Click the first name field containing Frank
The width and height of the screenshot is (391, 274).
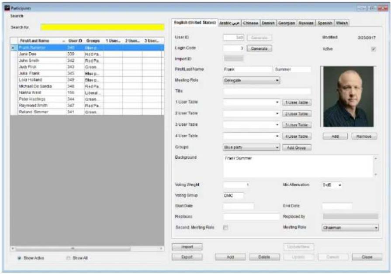pos(247,69)
